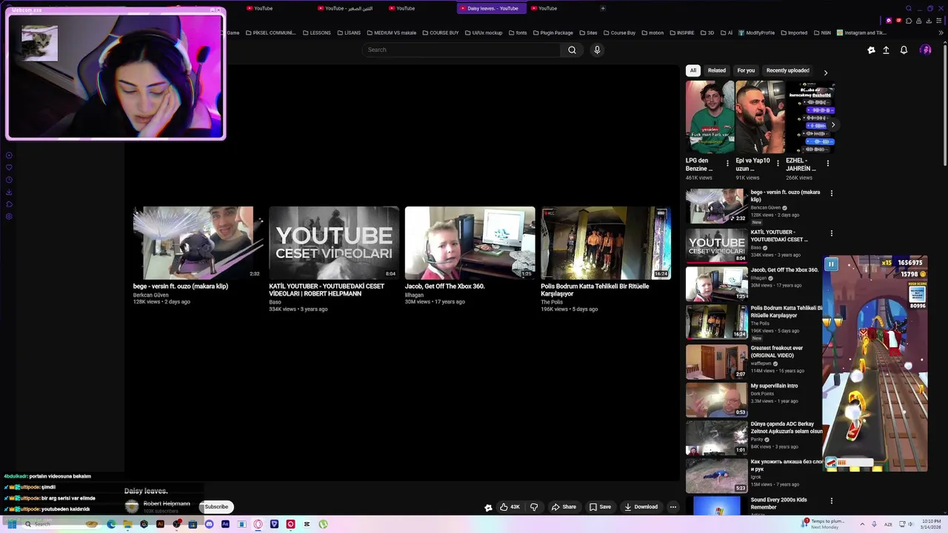948x533 pixels.
Task: Toggle taskbar microphone tray icon
Action: [x=874, y=524]
